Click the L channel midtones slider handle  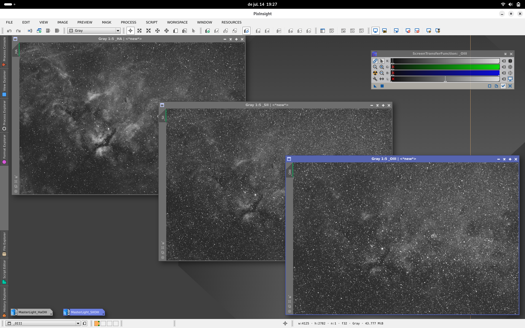tap(445, 80)
